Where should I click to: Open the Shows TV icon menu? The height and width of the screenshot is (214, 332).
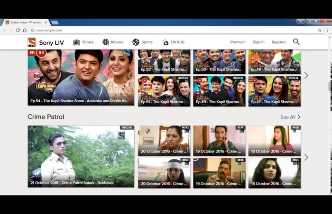(76, 42)
